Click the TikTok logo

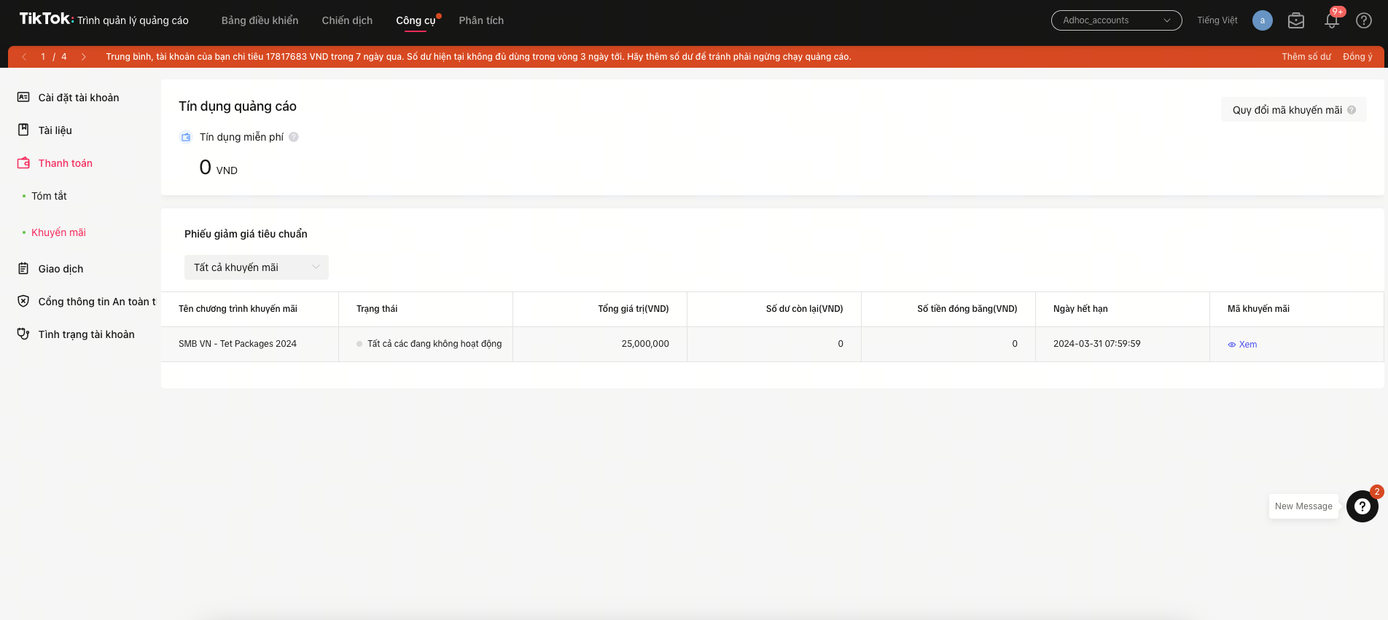[x=45, y=19]
